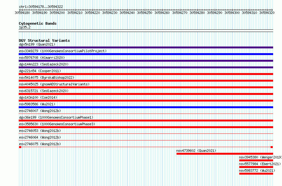Click the dgv5n199 (Quan2021) variant label
This screenshot has width=282, height=186.
[x=37, y=44]
